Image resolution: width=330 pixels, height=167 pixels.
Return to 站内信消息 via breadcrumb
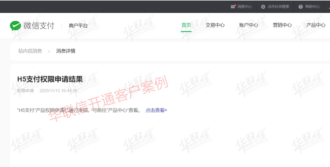(30, 51)
